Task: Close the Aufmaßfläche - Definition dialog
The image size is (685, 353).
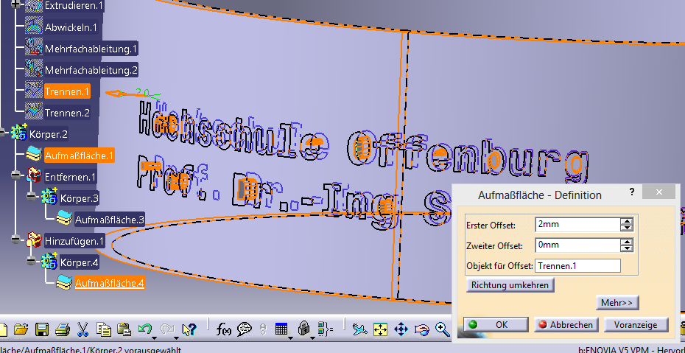Action: (x=659, y=192)
